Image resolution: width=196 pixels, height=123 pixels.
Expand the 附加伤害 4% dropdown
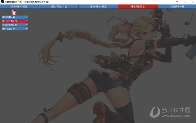[x=27, y=17]
